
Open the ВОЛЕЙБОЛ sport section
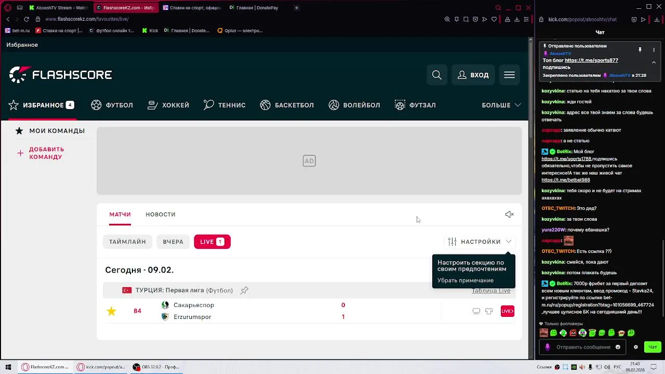[x=354, y=105]
